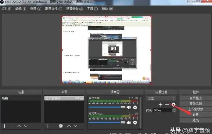Open the 场景集合(S) menu
The width and height of the screenshot is (212, 134).
pyautogui.click(x=75, y=9)
